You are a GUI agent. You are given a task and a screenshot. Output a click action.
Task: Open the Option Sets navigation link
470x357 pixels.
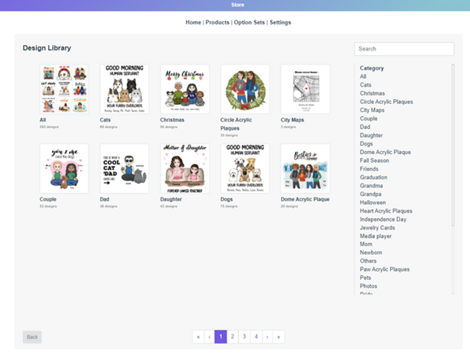pos(249,22)
